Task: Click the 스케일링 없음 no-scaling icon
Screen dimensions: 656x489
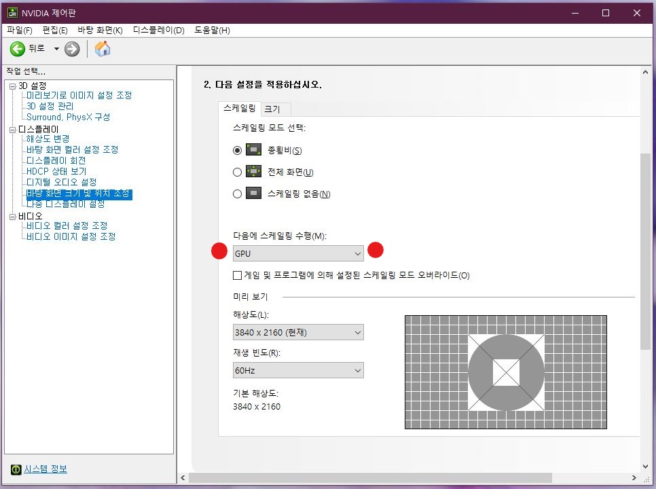Action: point(253,194)
